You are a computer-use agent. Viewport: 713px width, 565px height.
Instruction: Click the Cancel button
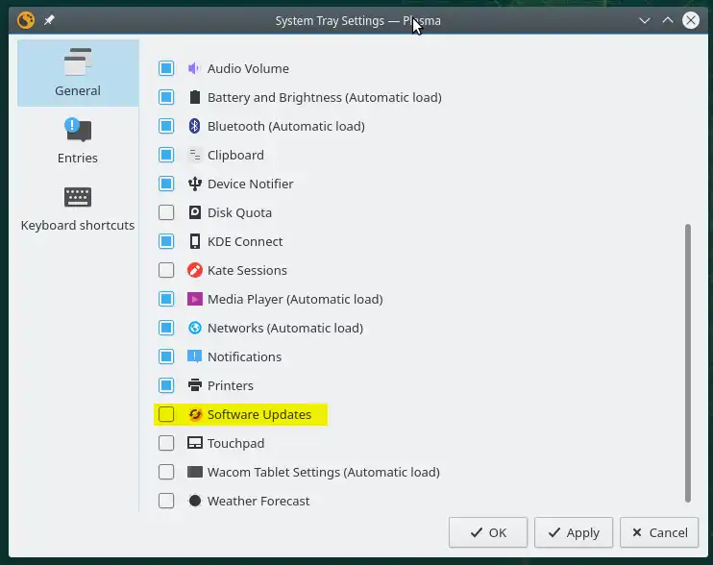tap(659, 532)
